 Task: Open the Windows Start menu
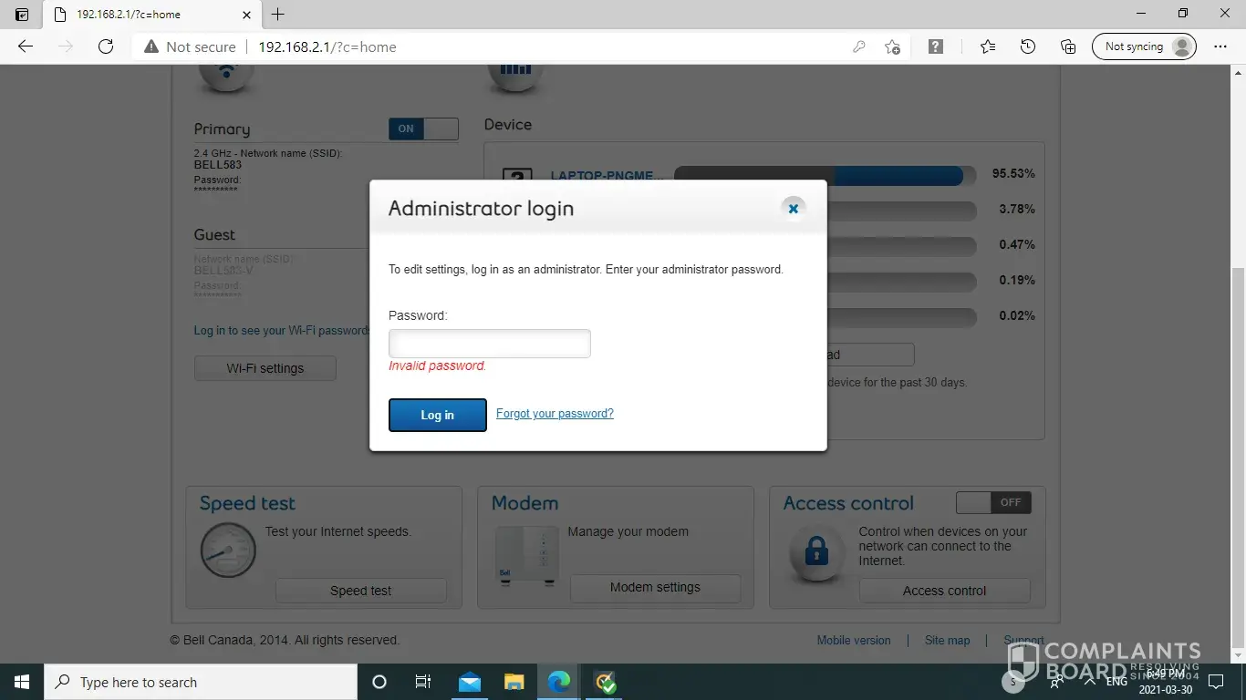22,682
